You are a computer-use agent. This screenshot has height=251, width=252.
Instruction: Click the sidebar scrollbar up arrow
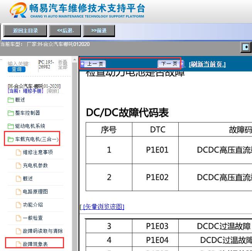click(74, 60)
